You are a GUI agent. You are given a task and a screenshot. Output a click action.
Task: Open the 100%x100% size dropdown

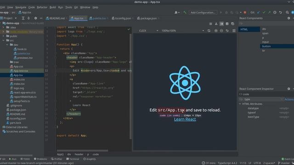[x=183, y=31]
